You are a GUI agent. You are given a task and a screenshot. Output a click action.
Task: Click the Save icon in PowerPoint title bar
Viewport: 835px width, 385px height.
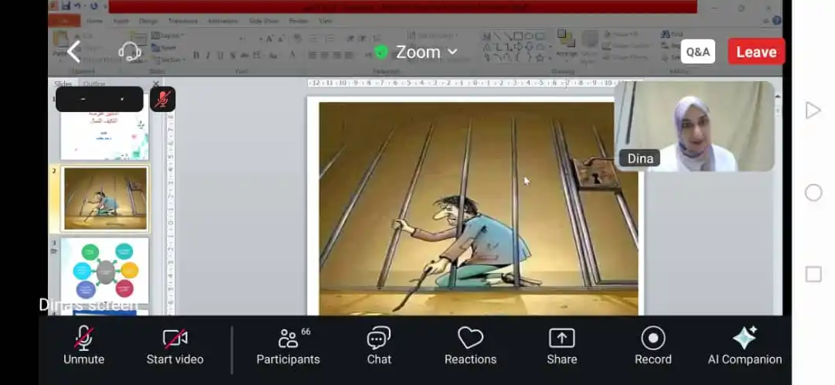[x=66, y=6]
